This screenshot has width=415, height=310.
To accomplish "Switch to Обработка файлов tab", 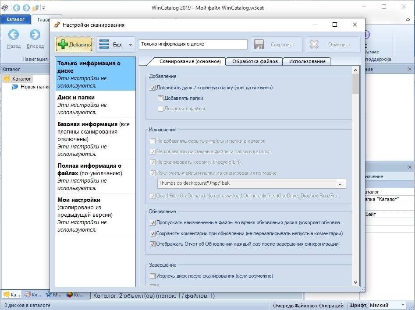I will (255, 61).
